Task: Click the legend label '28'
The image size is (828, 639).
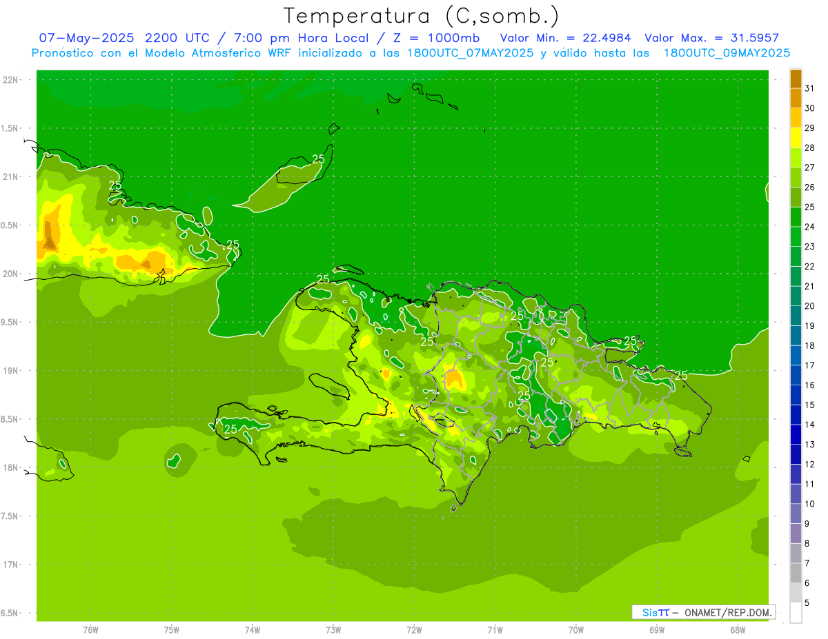Action: (x=809, y=148)
